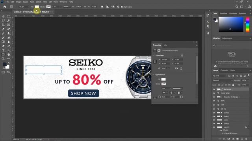The height and width of the screenshot is (141, 252).
Task: Open the Filter menu
Action: tap(45, 2)
